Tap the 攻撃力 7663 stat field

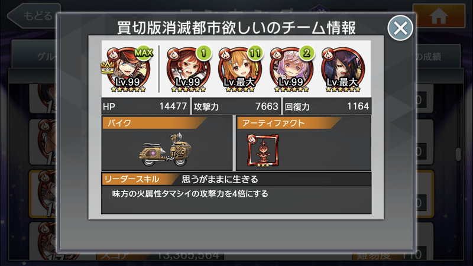[237, 106]
